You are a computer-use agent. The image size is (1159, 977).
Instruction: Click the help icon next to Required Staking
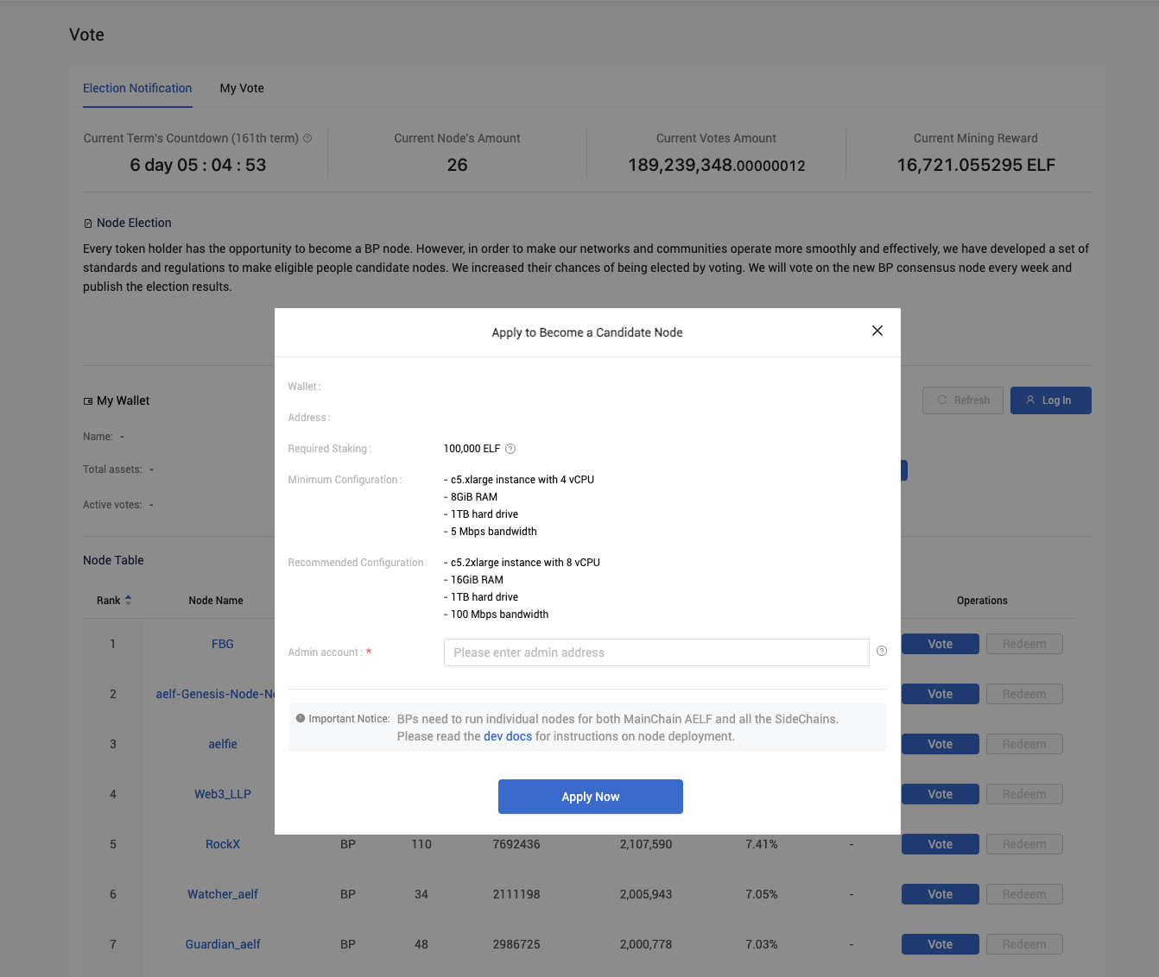tap(510, 449)
